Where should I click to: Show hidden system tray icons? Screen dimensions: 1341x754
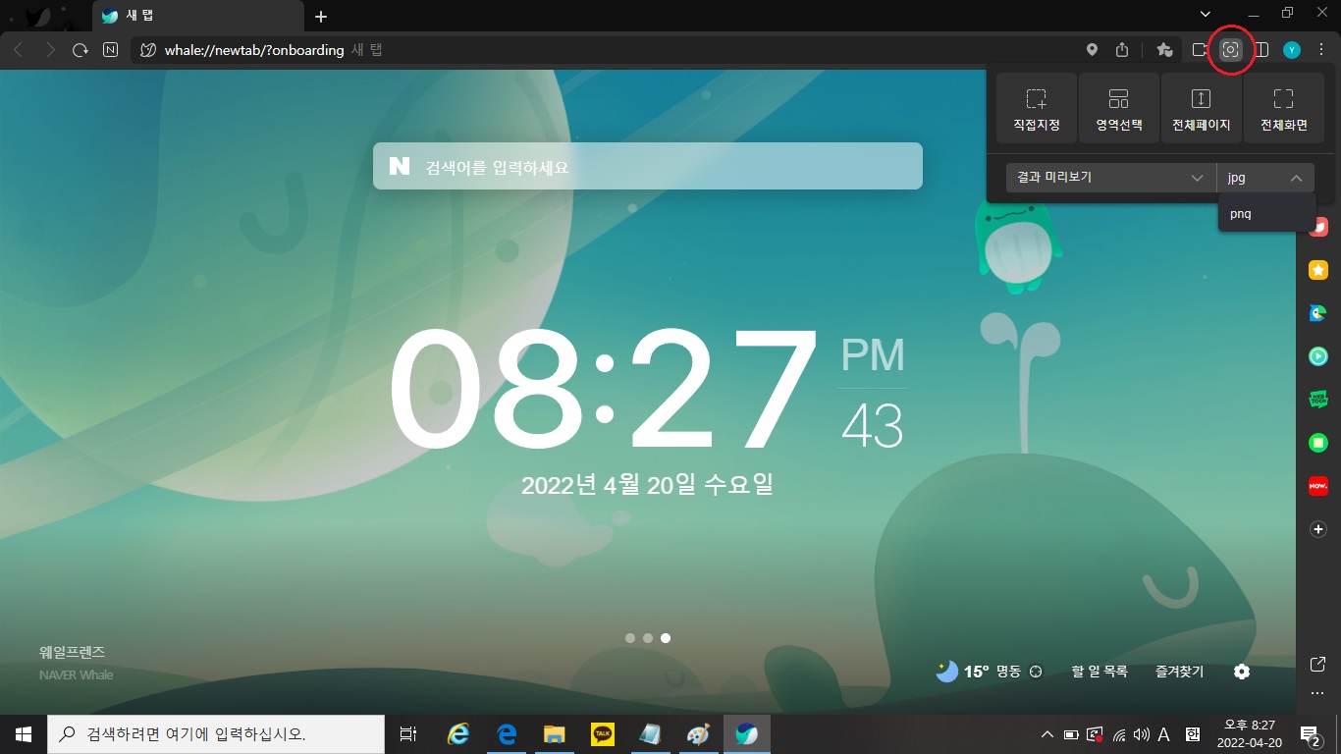click(1047, 734)
